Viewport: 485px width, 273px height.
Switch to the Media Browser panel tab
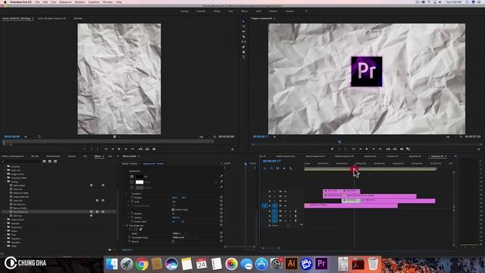53,156
